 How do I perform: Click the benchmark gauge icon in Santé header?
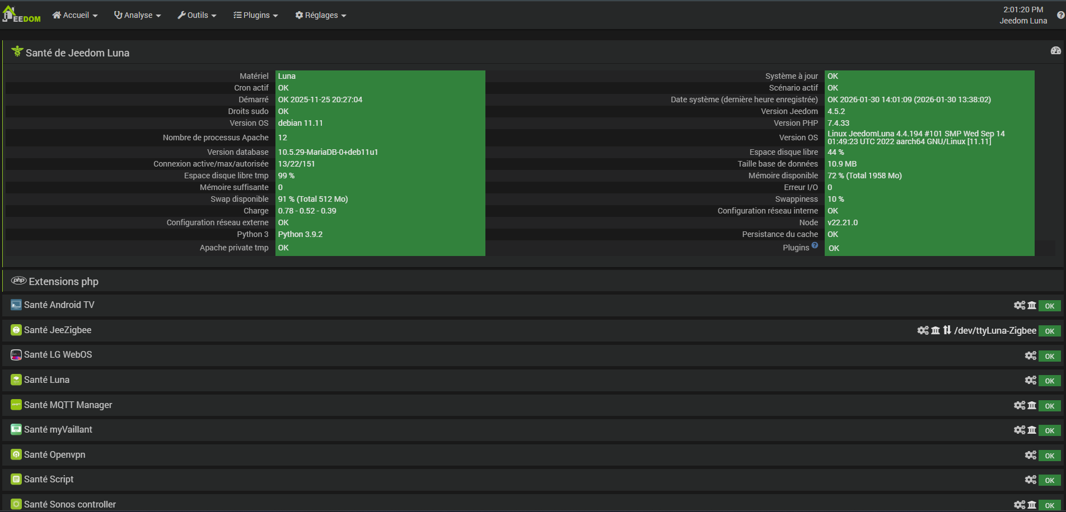click(x=1055, y=51)
